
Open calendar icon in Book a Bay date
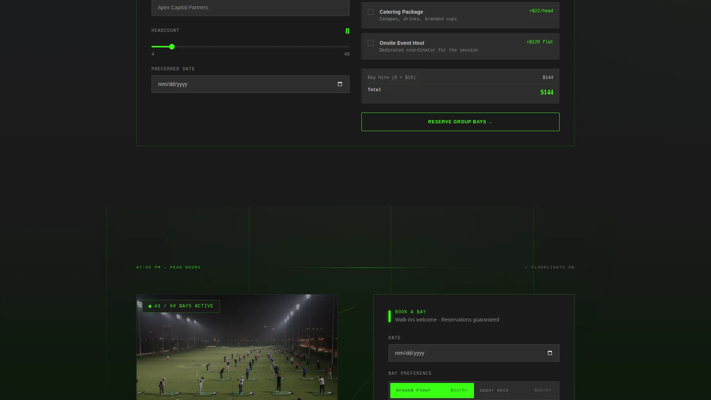pos(550,353)
